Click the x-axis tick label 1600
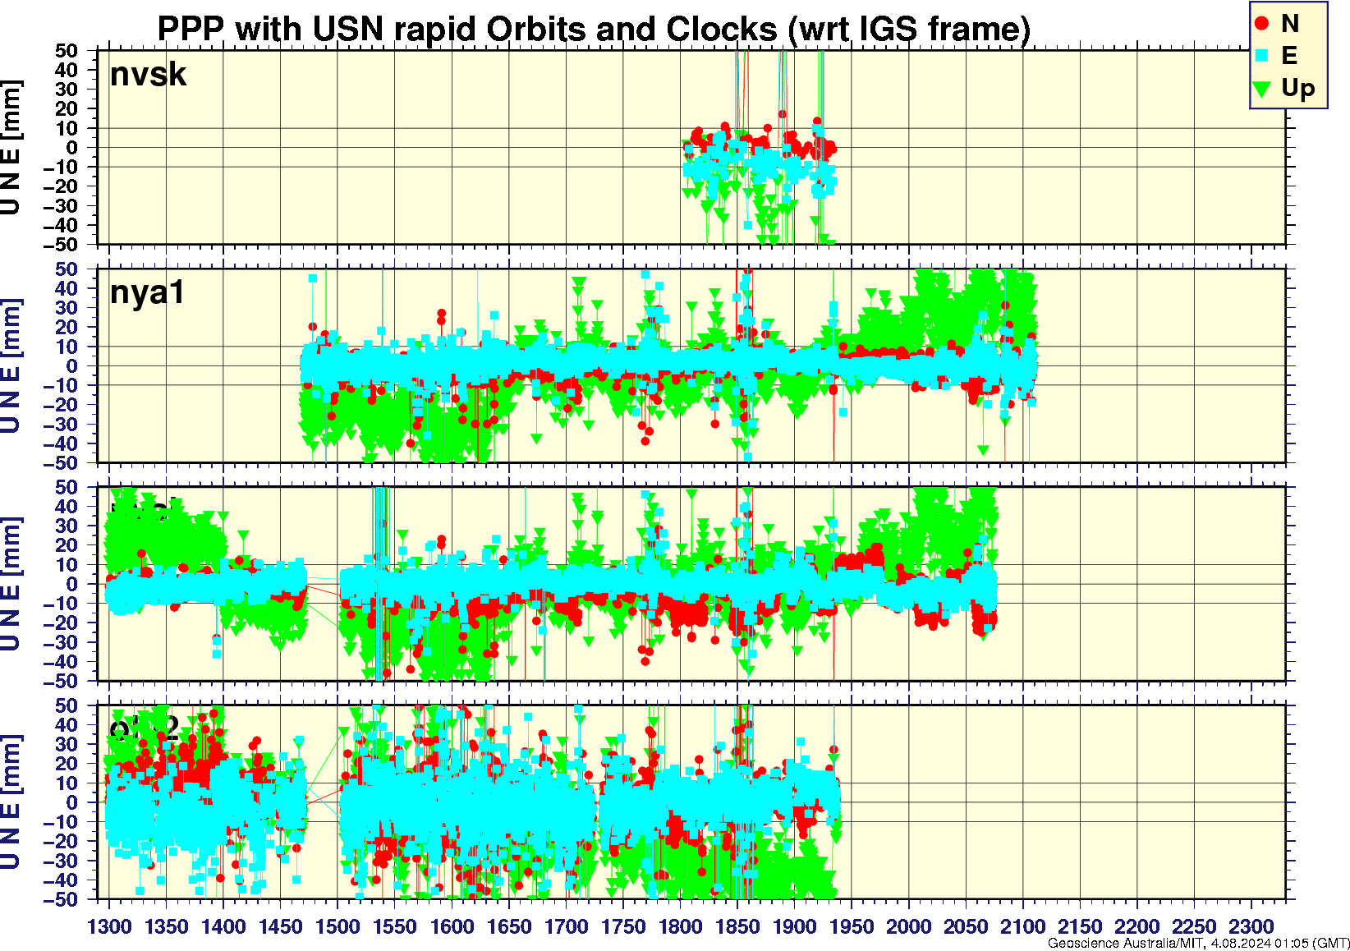1350x951 pixels. pos(452,926)
